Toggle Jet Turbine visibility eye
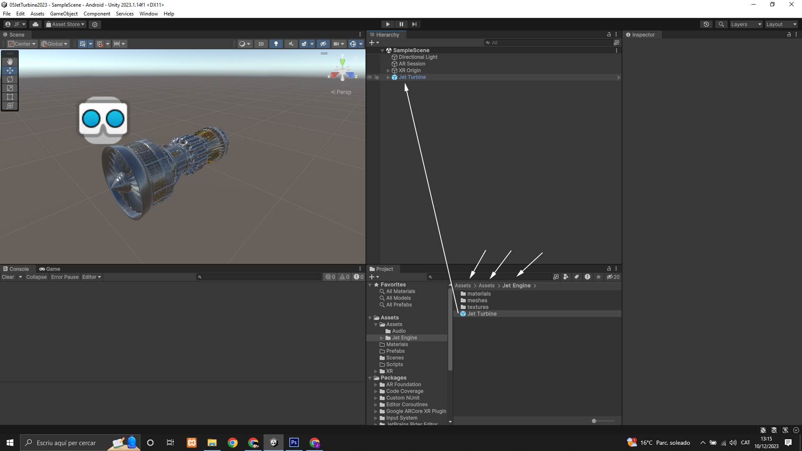Viewport: 802px width, 451px height. point(370,77)
